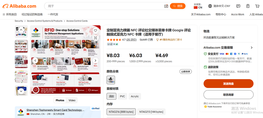263x118 pixels.
Task: Click the 认证 CE certification badge
Action: [113, 44]
